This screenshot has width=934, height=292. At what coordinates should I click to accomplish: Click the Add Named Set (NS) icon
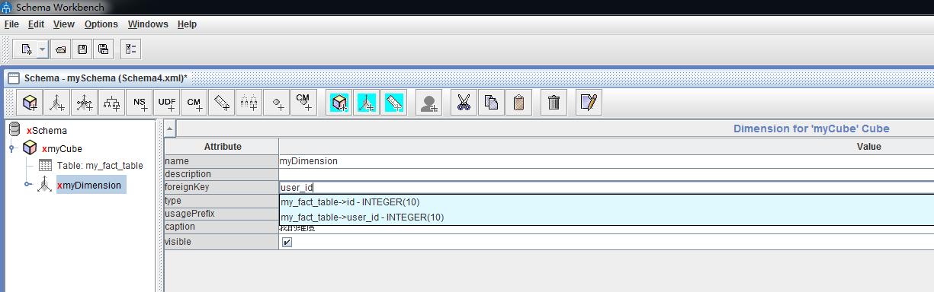coord(140,102)
